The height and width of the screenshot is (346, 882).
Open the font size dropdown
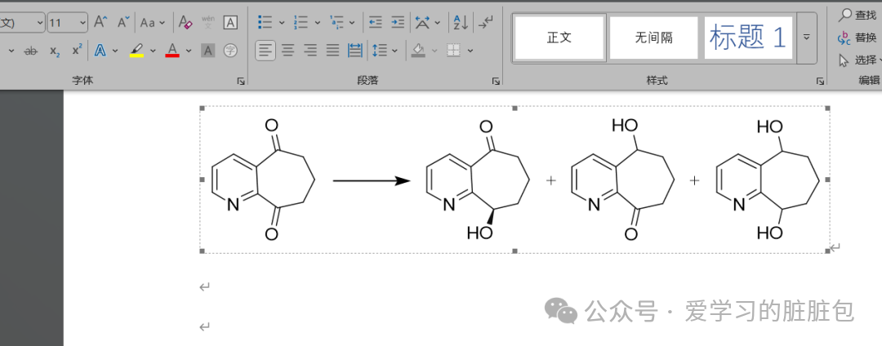(x=82, y=22)
